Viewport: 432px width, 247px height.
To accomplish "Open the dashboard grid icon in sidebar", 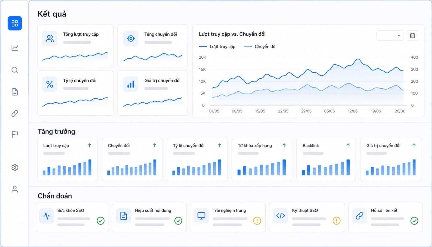I will [x=15, y=23].
